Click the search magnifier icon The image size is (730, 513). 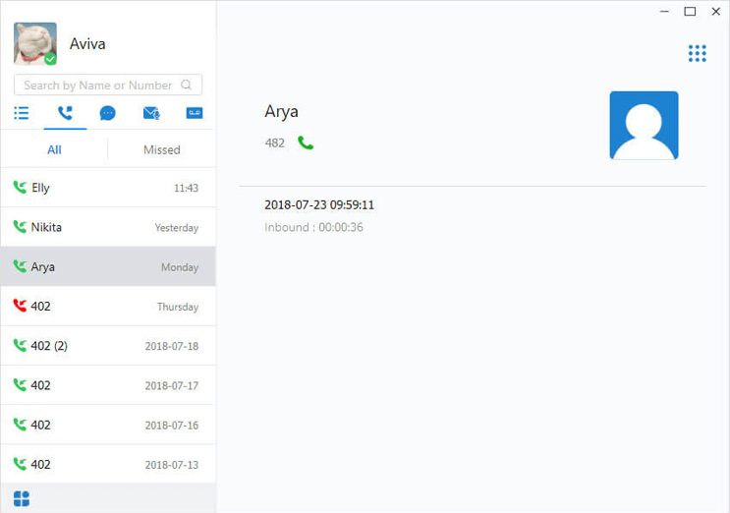187,85
